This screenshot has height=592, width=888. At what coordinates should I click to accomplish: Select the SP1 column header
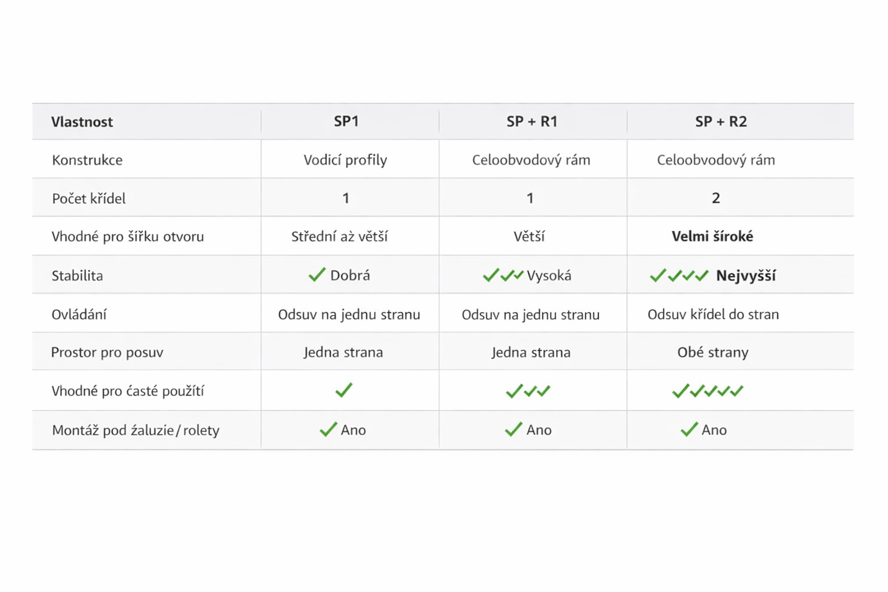coord(346,121)
